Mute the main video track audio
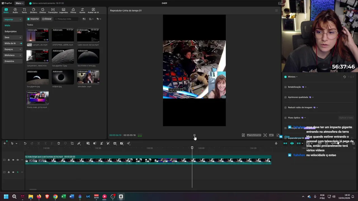Viewport: 358px width, 201px height. pos(18,160)
